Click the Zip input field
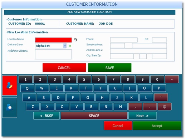This screenshot has width=186, height=140. point(160,56)
